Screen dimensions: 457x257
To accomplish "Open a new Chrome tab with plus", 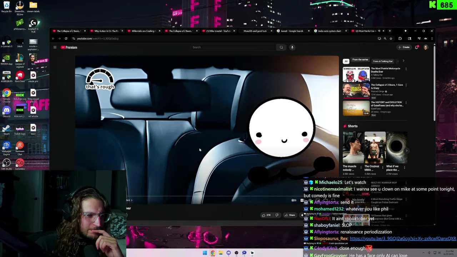I will (x=390, y=31).
